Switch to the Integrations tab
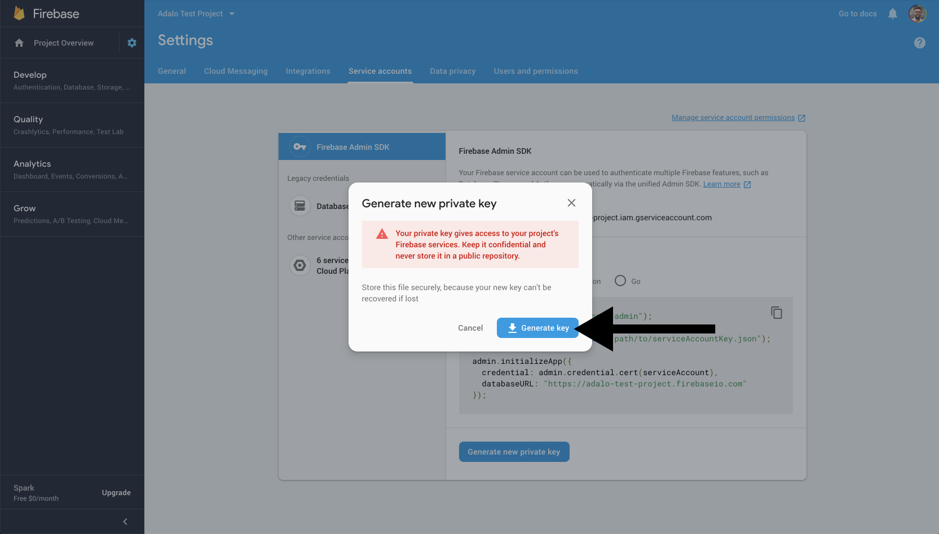This screenshot has height=534, width=939. pyautogui.click(x=308, y=71)
